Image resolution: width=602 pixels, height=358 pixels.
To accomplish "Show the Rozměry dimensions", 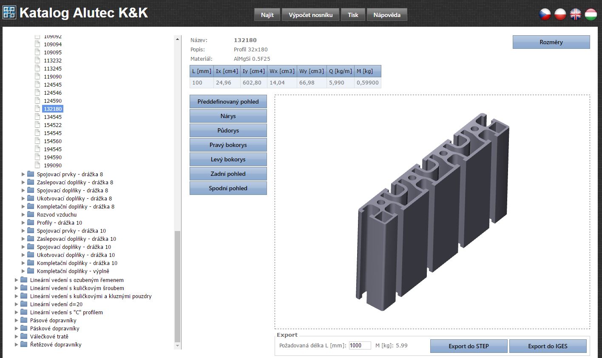I will (x=551, y=42).
